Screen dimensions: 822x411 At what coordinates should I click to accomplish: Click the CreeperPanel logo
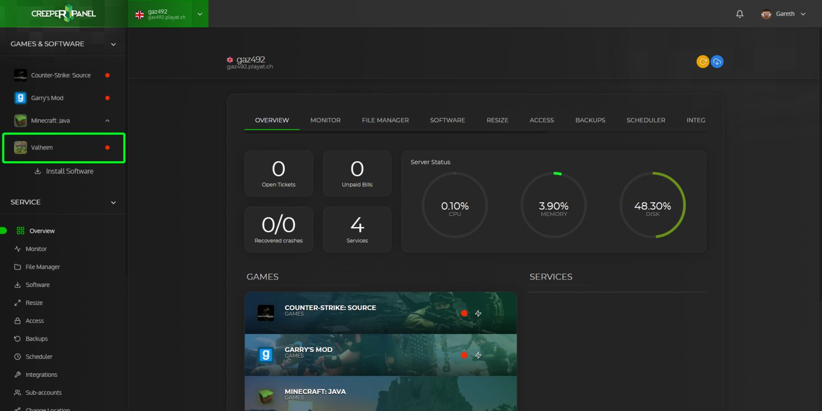pyautogui.click(x=64, y=13)
